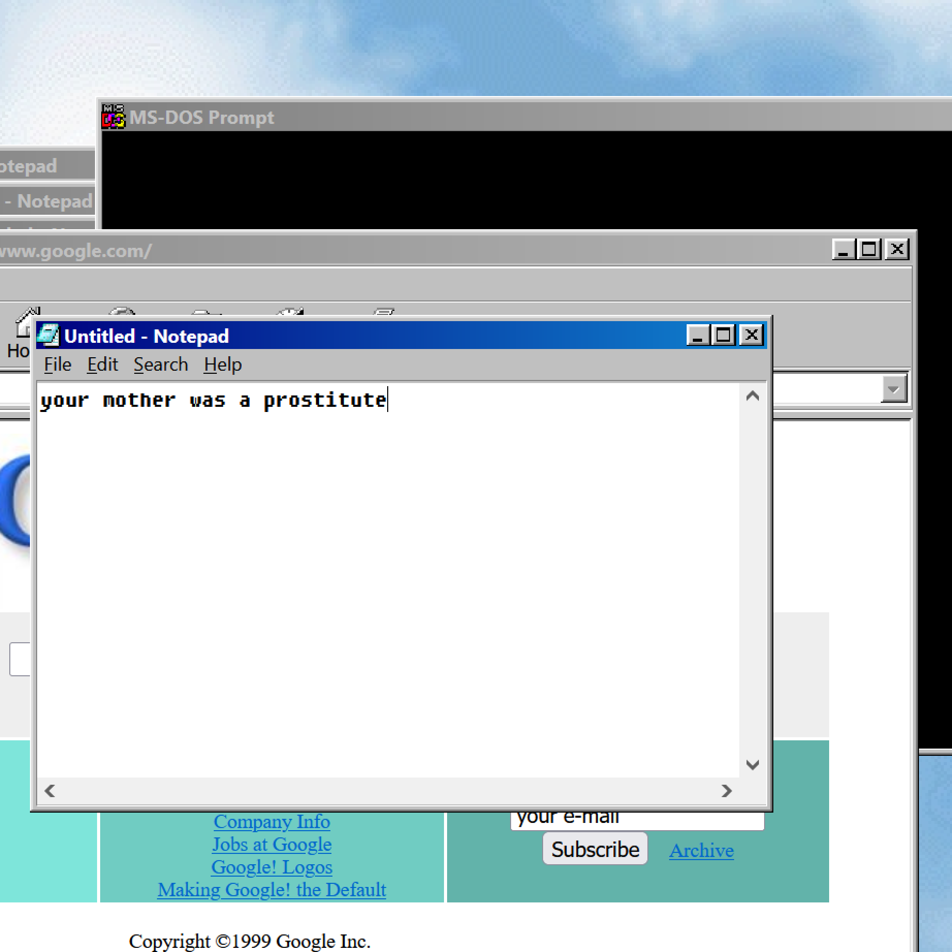Open the Help menu in Notepad

(223, 364)
